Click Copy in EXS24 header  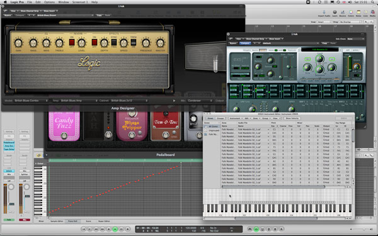(x=324, y=43)
